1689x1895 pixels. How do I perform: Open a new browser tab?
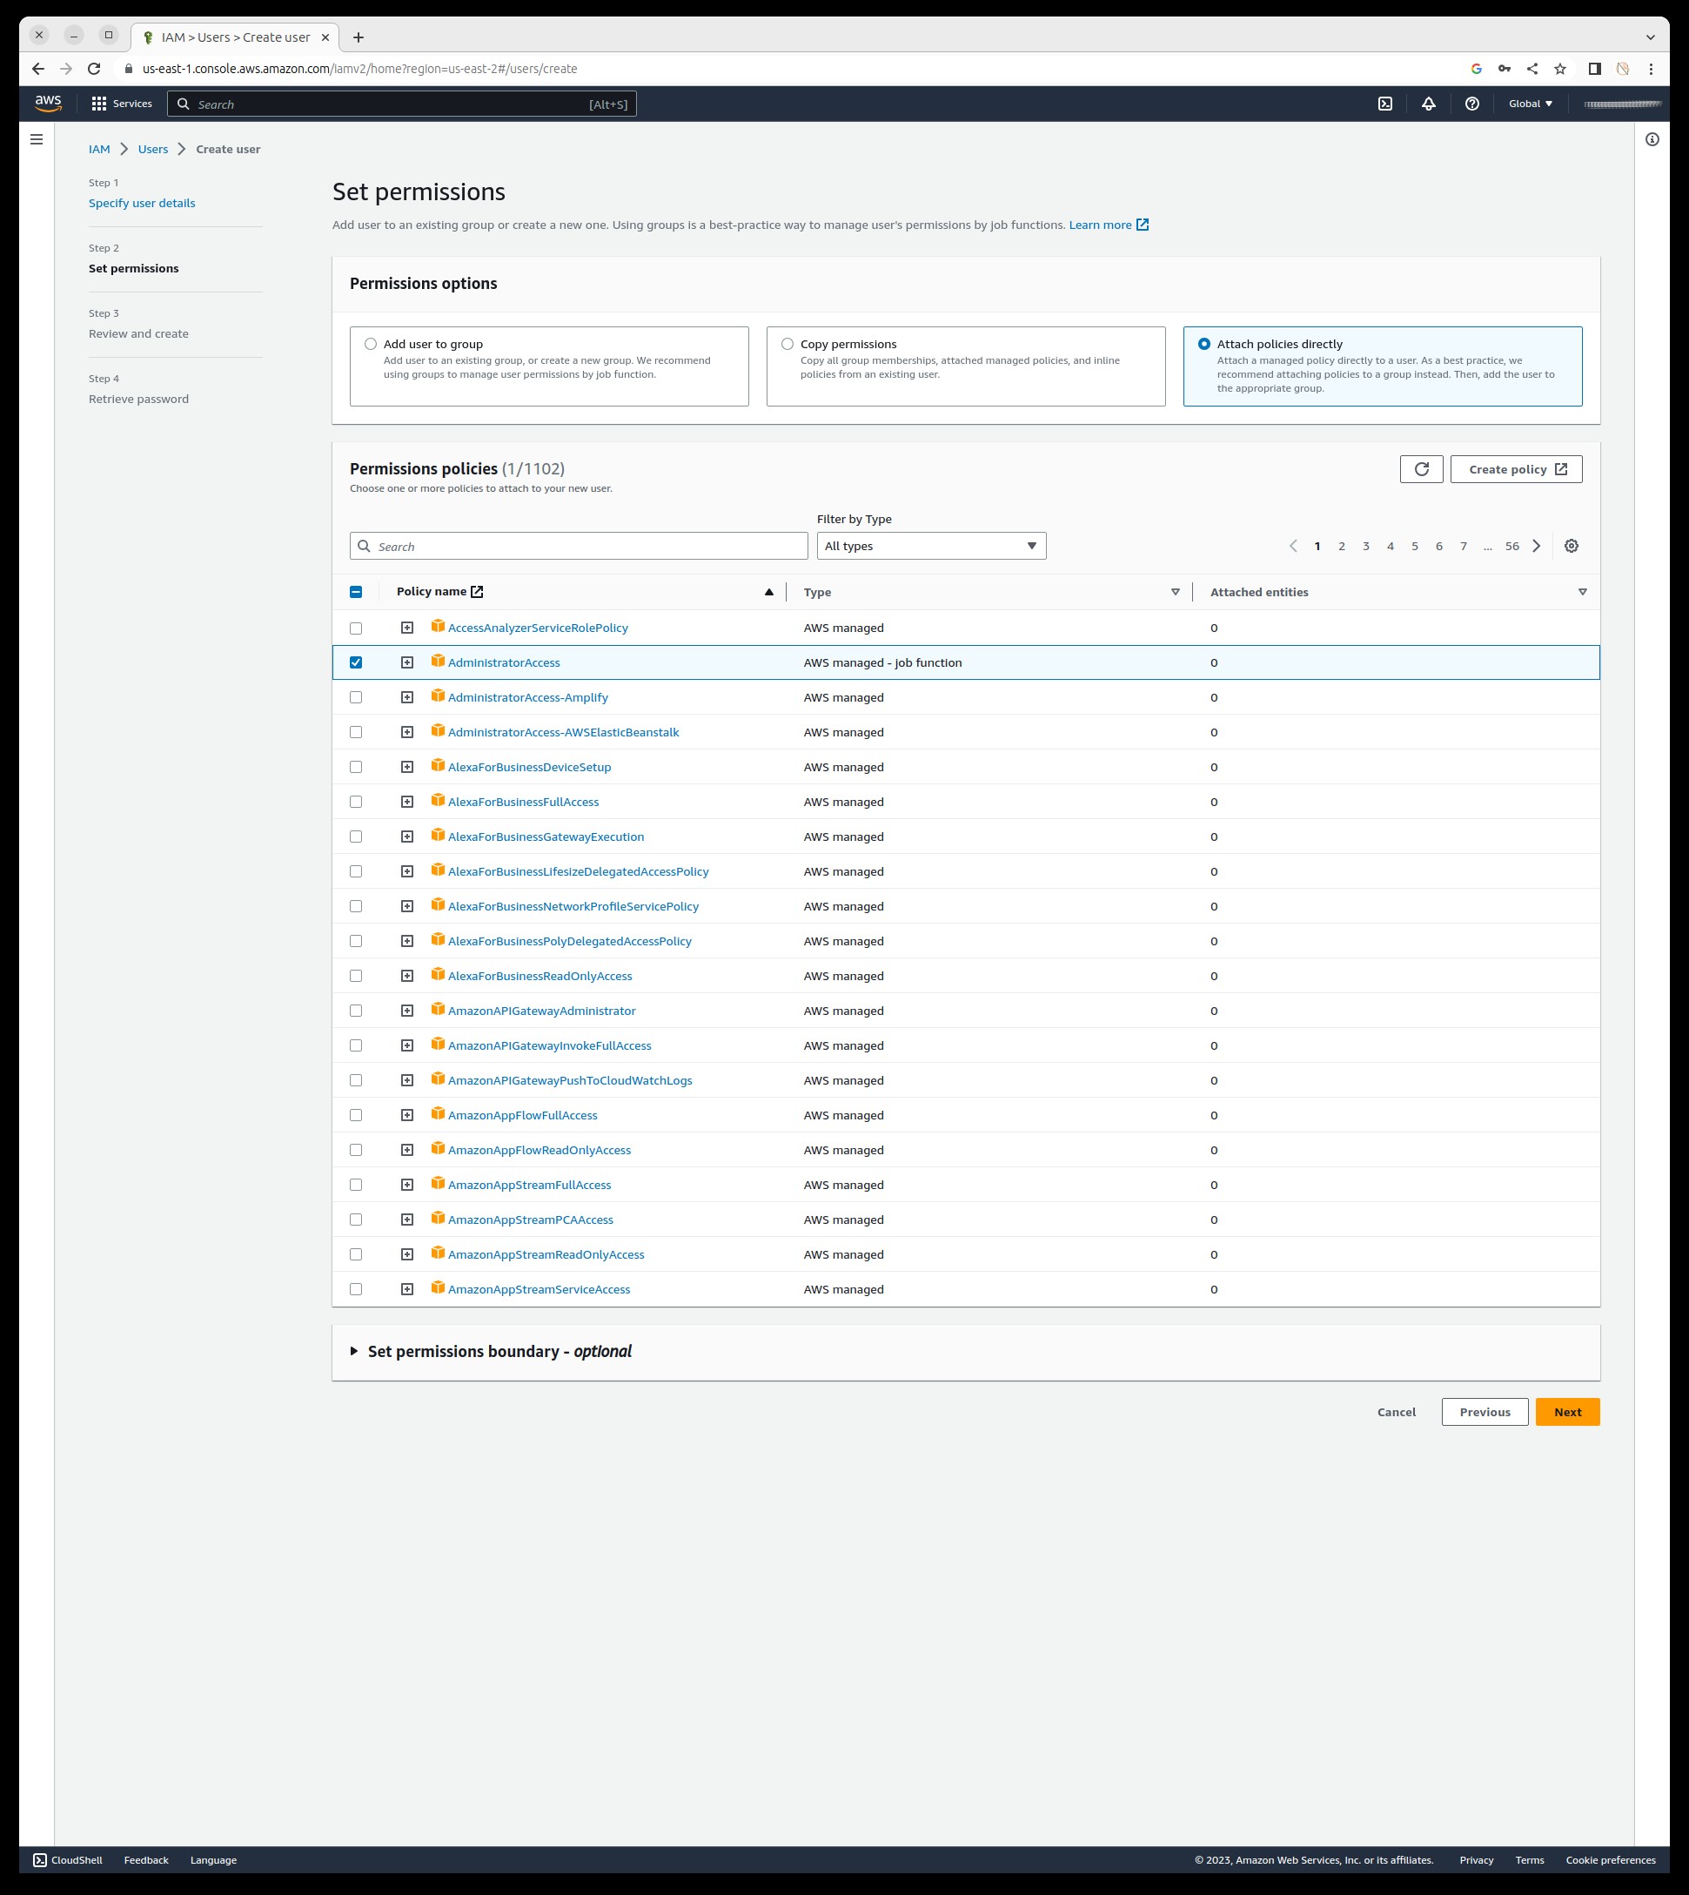pos(359,37)
